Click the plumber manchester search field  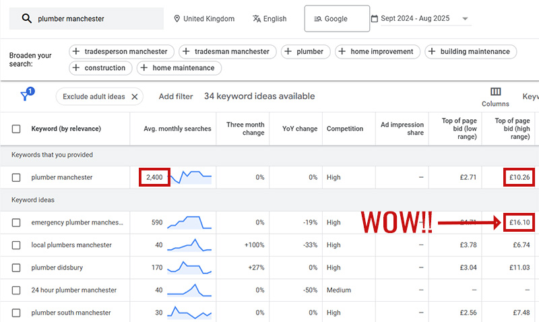click(x=86, y=19)
